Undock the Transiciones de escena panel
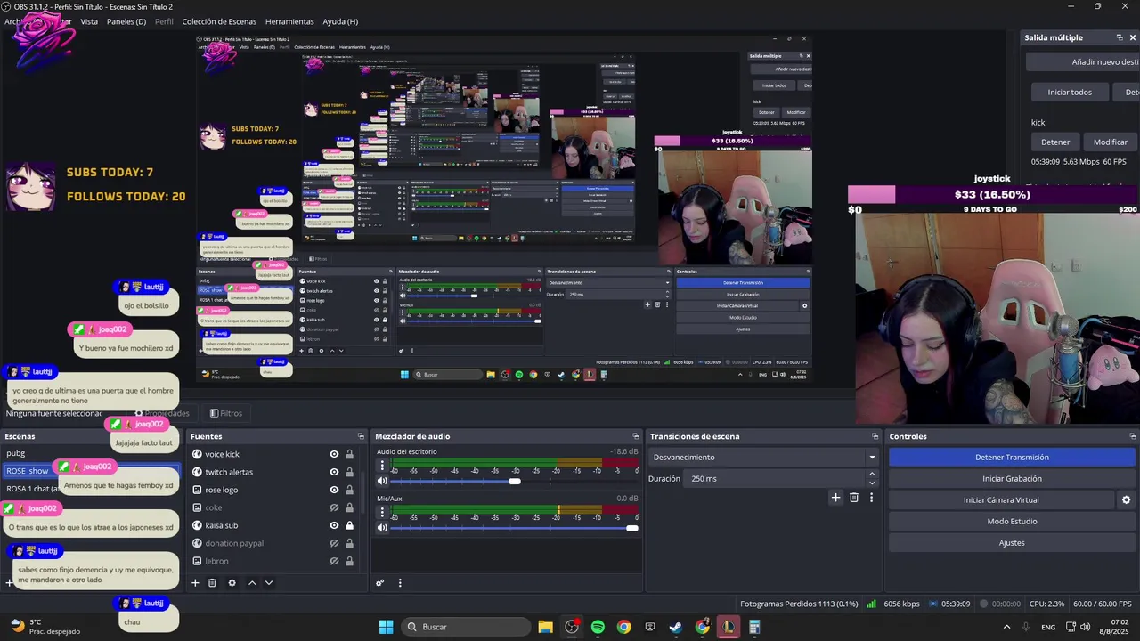Viewport: 1140px width, 641px height. point(875,436)
